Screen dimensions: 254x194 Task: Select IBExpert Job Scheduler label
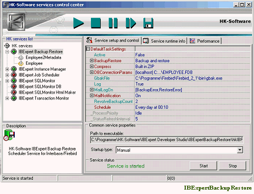point(39,75)
